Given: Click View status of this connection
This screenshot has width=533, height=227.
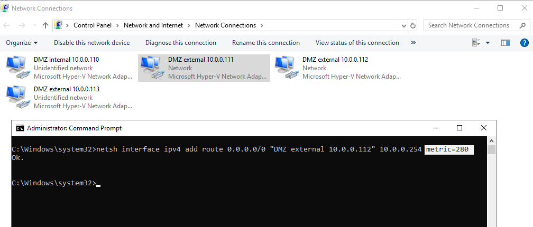Looking at the screenshot, I should pyautogui.click(x=357, y=43).
